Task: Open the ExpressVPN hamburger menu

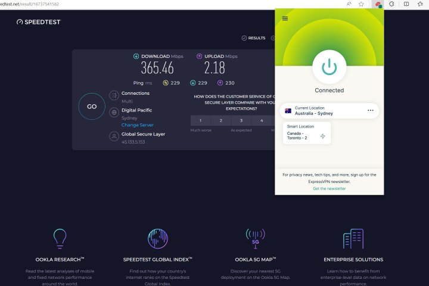Action: pyautogui.click(x=285, y=18)
